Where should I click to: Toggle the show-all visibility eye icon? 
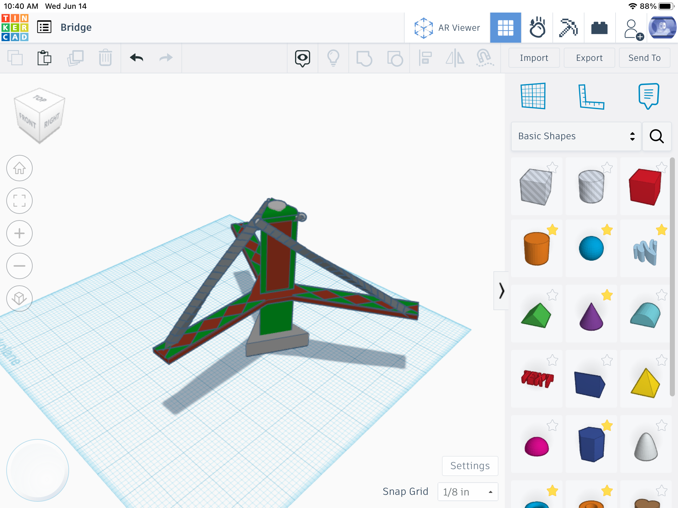(302, 58)
